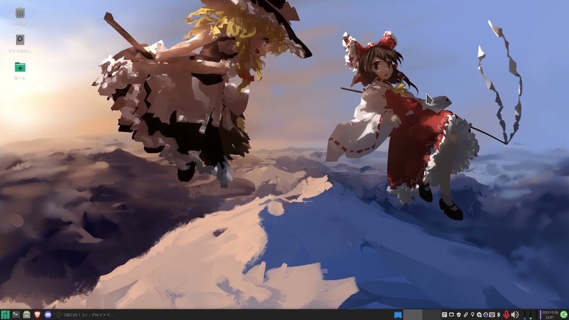
Task: Open the Trash desktop icon
Action: pos(20,16)
